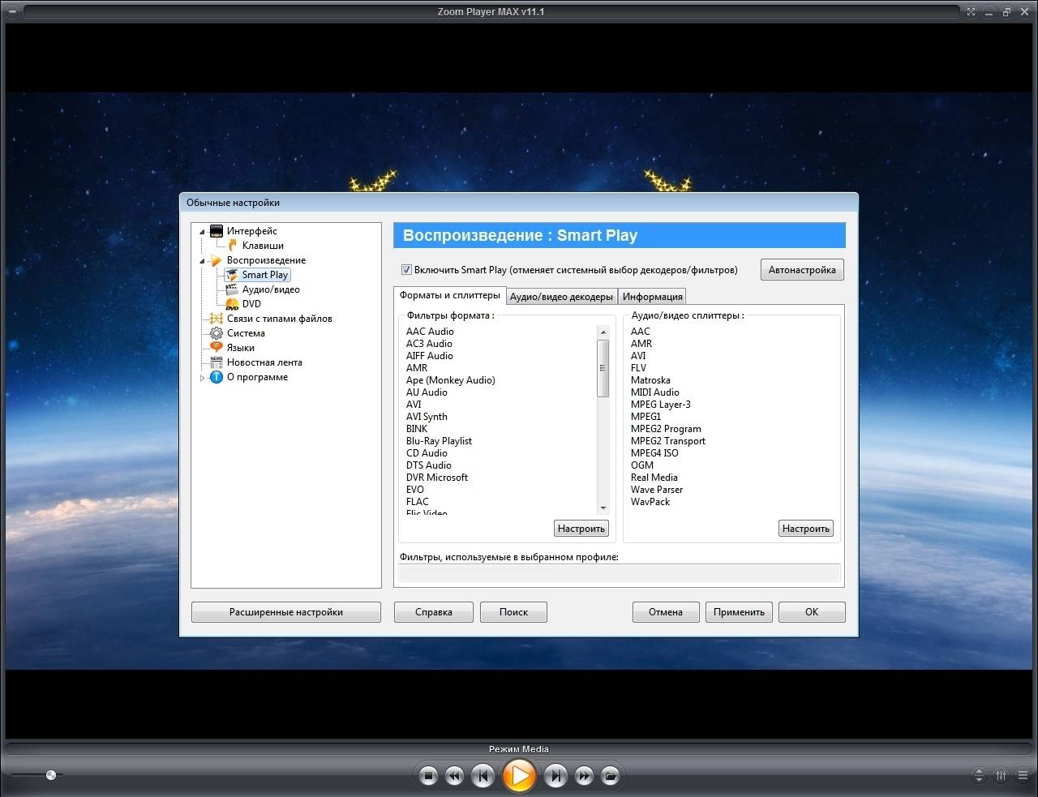Screen dimensions: 1038x797
Task: Select Real Media splitter
Action: pyautogui.click(x=654, y=478)
